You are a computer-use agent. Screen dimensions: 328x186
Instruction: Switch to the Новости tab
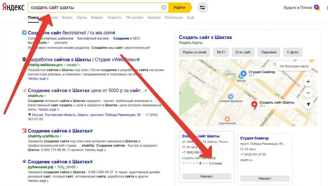pos(114,18)
